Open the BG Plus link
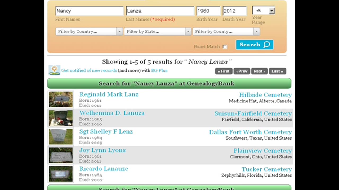Viewport: 339px width, 190px height. tap(159, 70)
